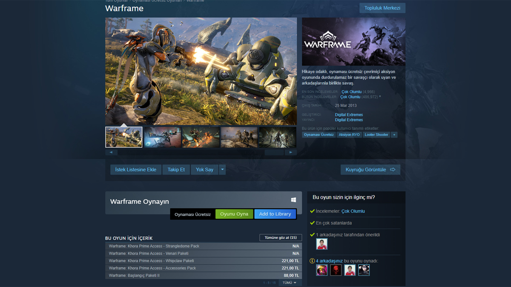511x287 pixels.
Task: Click the Windows platform icon
Action: click(293, 200)
